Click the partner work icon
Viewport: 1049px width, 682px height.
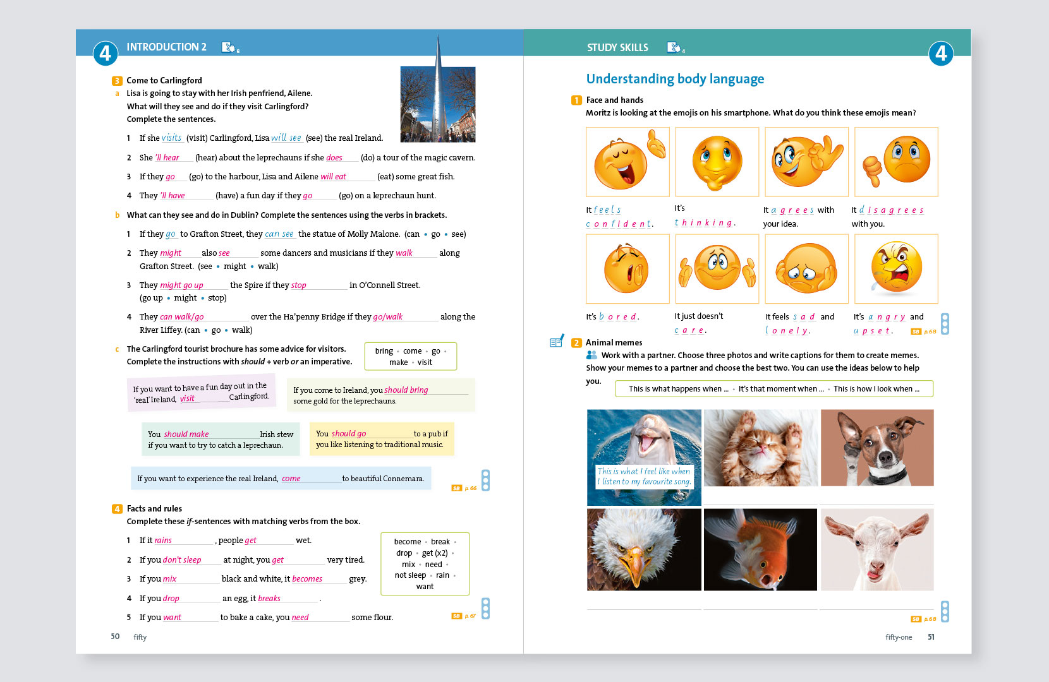coord(591,355)
